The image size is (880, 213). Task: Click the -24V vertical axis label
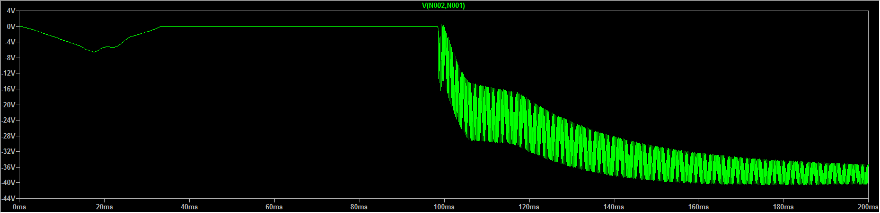tap(8, 120)
